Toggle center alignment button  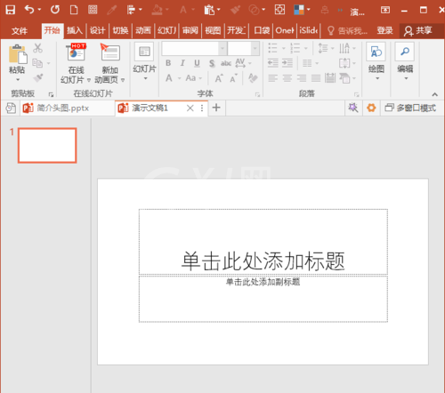tap(287, 78)
